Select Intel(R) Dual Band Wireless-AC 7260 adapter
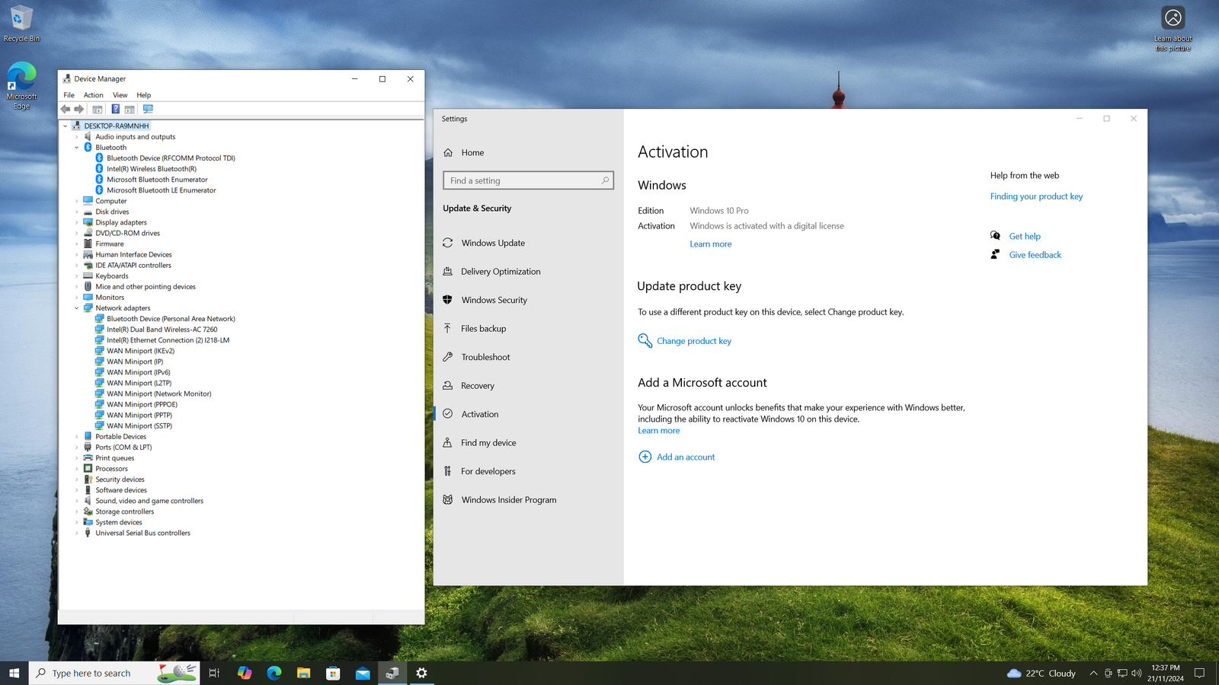This screenshot has height=685, width=1219. click(162, 330)
